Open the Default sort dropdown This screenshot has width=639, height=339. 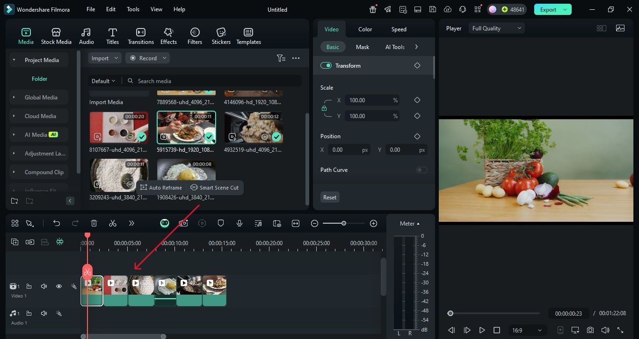pos(103,81)
